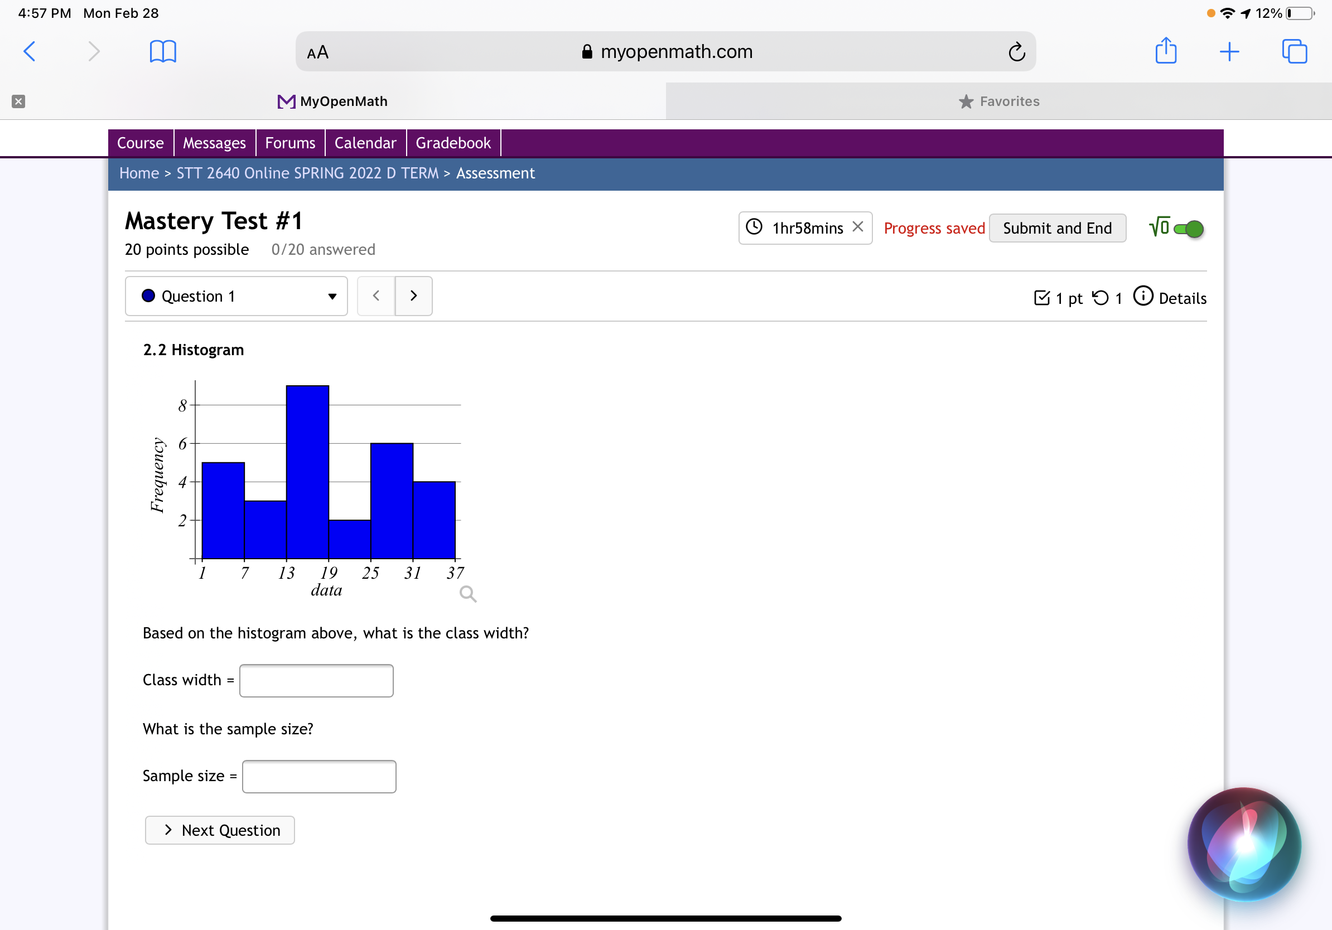Open the STT 2640 course breadcrumb link
The height and width of the screenshot is (930, 1332).
click(307, 173)
